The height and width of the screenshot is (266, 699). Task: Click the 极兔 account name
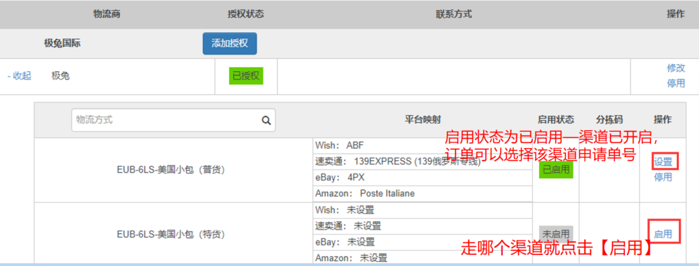(60, 76)
